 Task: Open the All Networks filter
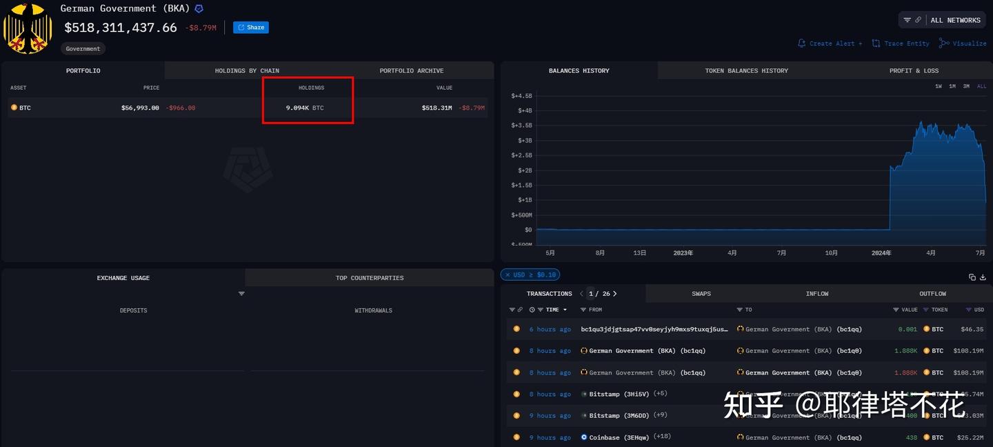pyautogui.click(x=955, y=20)
